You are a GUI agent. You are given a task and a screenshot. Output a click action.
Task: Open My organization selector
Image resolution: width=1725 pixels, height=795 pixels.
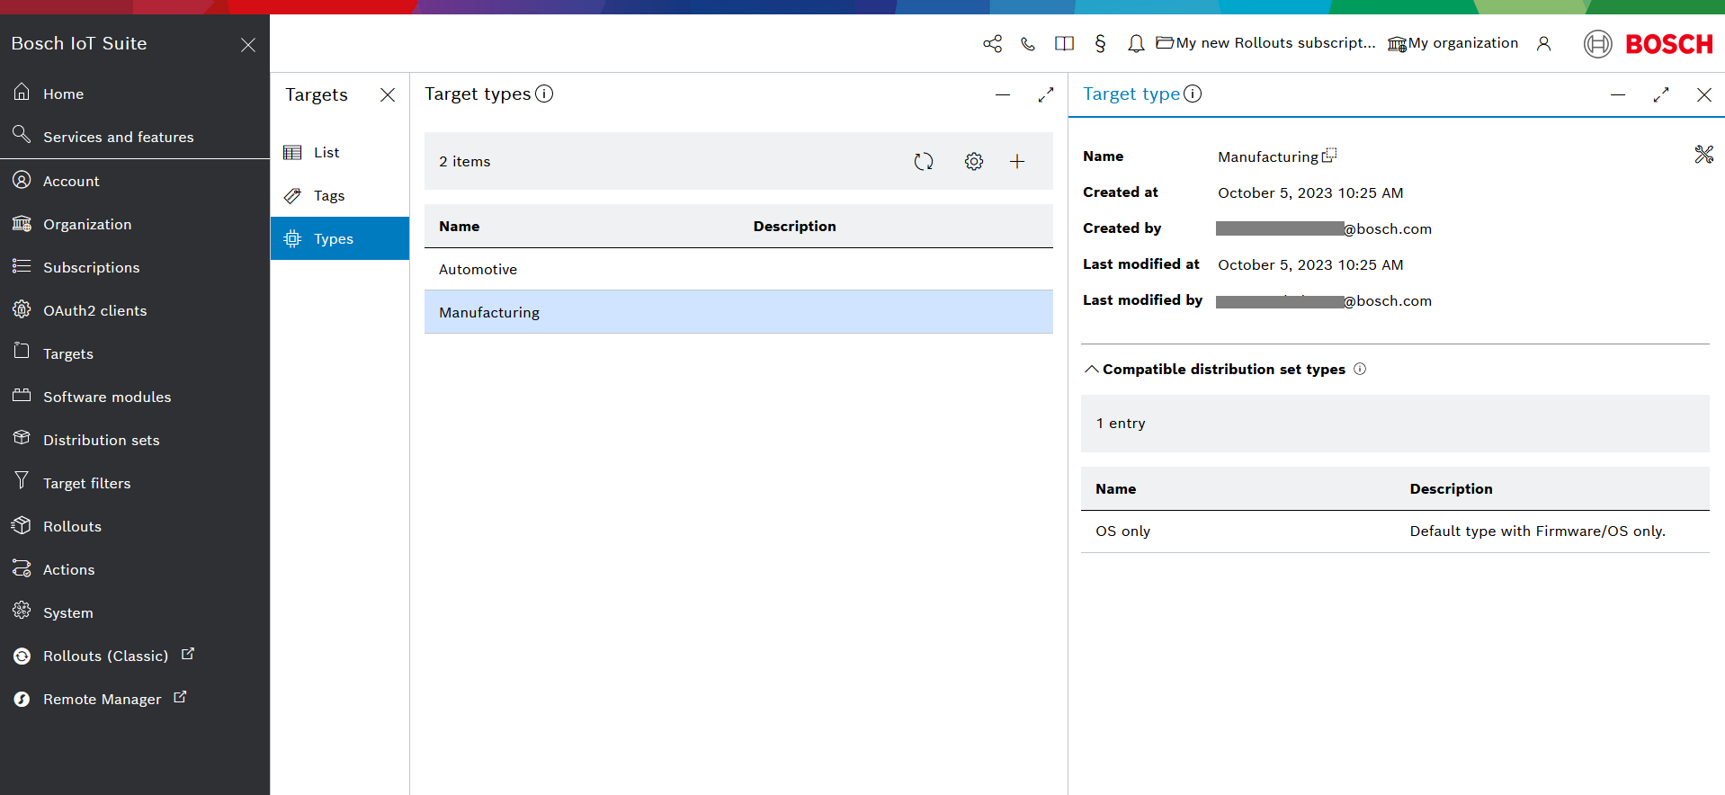[1452, 43]
